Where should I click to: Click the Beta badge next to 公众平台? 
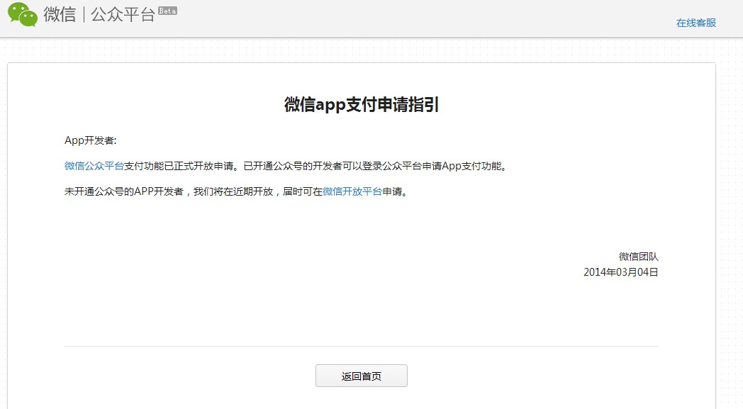(168, 11)
